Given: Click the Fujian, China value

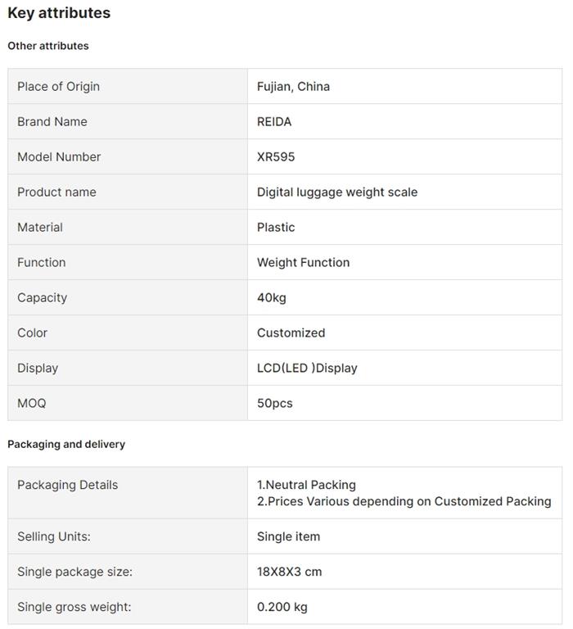Looking at the screenshot, I should (x=293, y=86).
